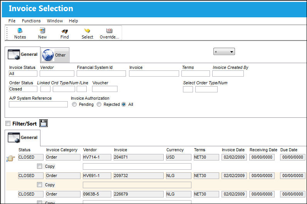Click the Invoice Date column header

(233, 150)
